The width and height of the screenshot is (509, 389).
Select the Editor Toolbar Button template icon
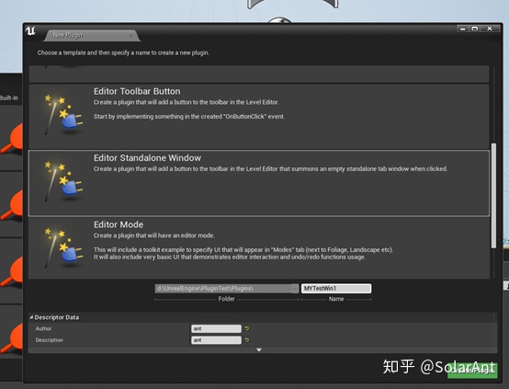click(63, 115)
